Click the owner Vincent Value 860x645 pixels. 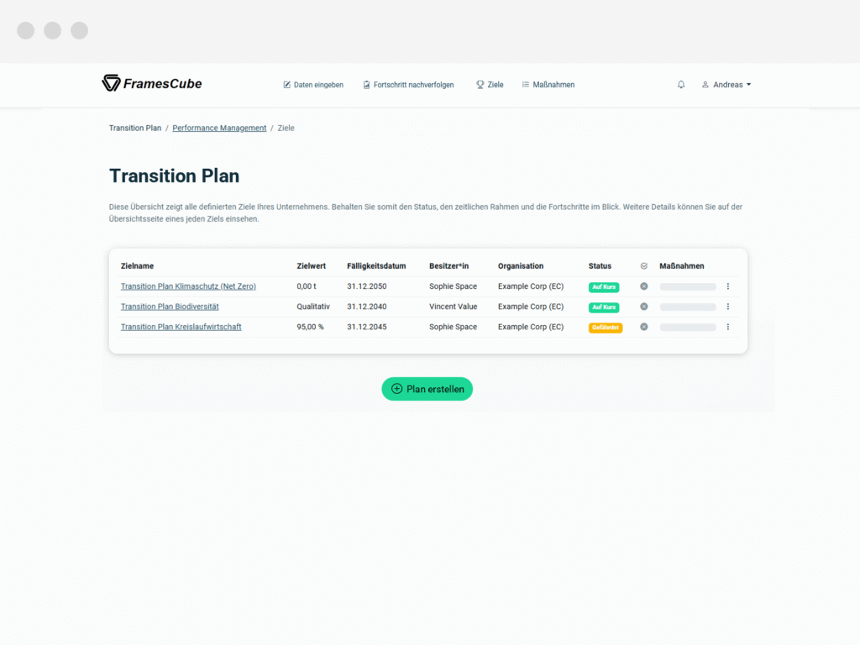pos(453,307)
